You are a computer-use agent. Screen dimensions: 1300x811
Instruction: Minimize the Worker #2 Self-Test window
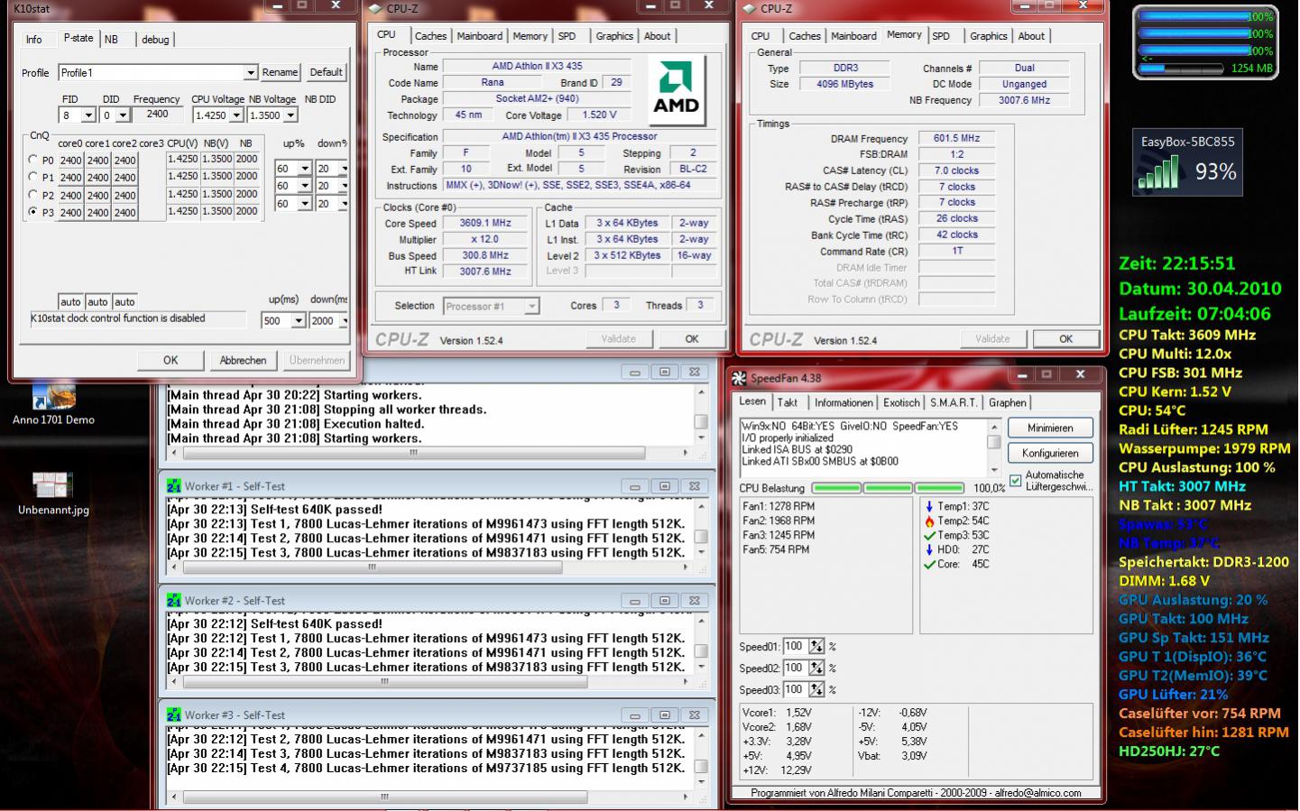coord(635,600)
